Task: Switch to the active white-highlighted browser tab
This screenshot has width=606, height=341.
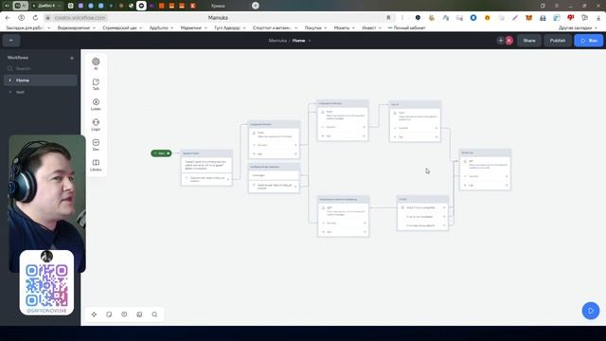Action: 141,6
